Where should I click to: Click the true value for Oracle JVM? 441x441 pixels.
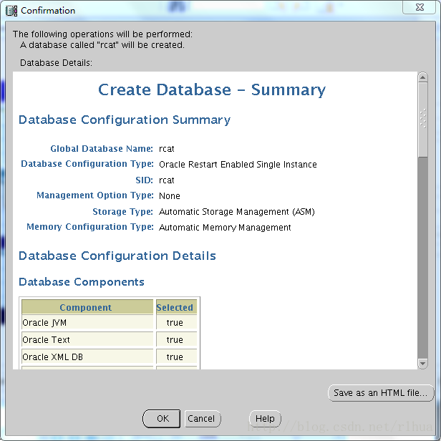click(176, 323)
